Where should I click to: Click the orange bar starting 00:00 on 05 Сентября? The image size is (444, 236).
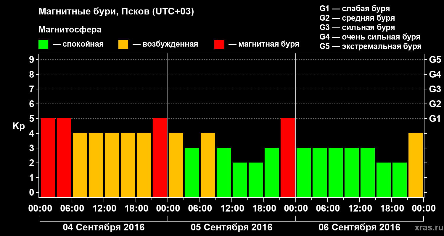coord(176,165)
